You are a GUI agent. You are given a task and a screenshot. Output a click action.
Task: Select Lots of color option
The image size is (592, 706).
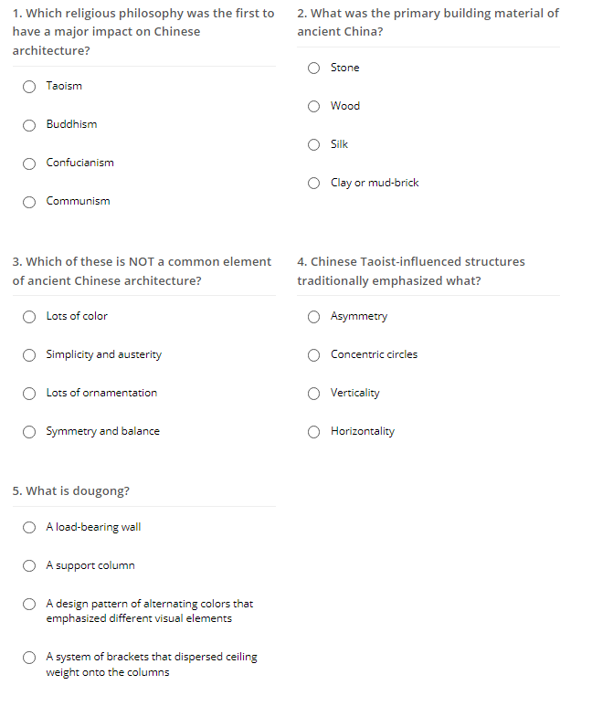click(x=29, y=317)
